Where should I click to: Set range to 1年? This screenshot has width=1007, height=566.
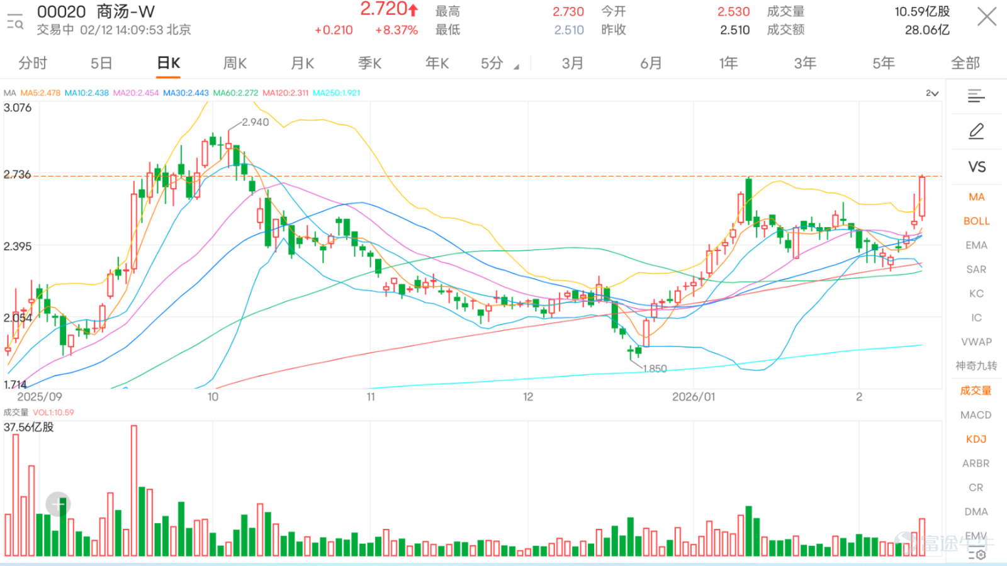click(x=728, y=63)
